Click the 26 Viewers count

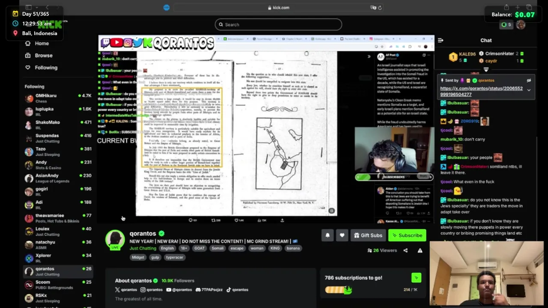(382, 250)
